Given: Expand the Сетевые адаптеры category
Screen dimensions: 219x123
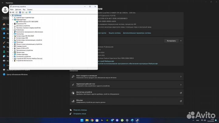Looking at the screenshot, I should [x=13, y=54].
